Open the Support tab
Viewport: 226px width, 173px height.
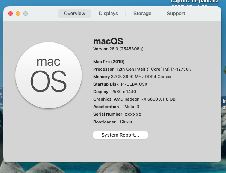pos(176,14)
